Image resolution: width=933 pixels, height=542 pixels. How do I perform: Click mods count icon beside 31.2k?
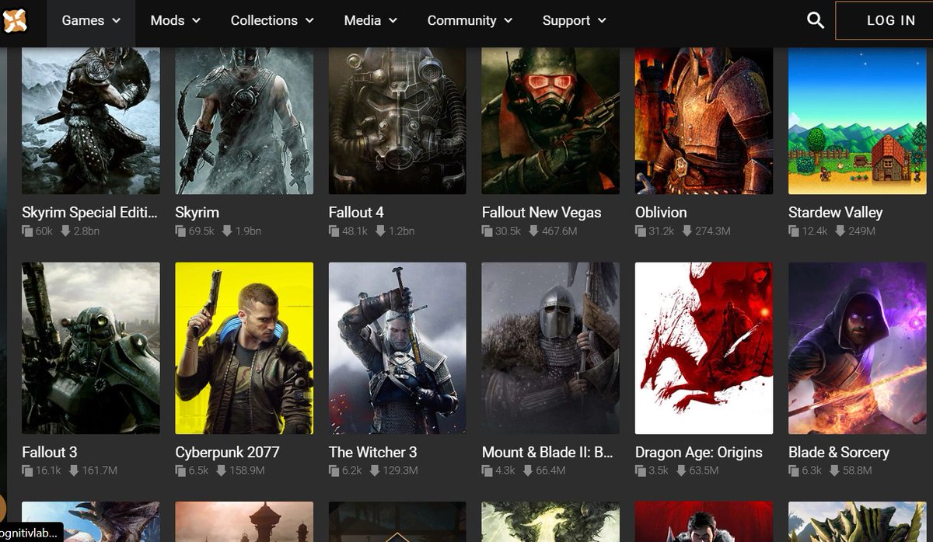(x=641, y=231)
